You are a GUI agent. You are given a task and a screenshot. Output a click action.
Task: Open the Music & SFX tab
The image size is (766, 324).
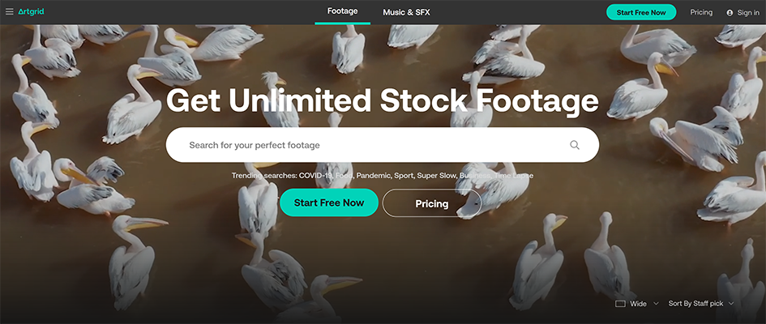(406, 12)
